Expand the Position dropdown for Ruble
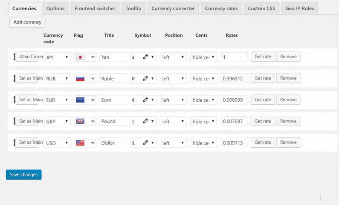 [x=173, y=78]
